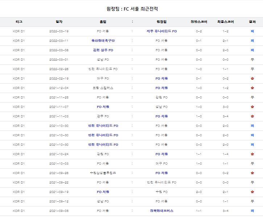The width and height of the screenshot is (263, 217).
Task: Click FC 서울 link in the 2022-02-19 row
Action: click(x=161, y=79)
